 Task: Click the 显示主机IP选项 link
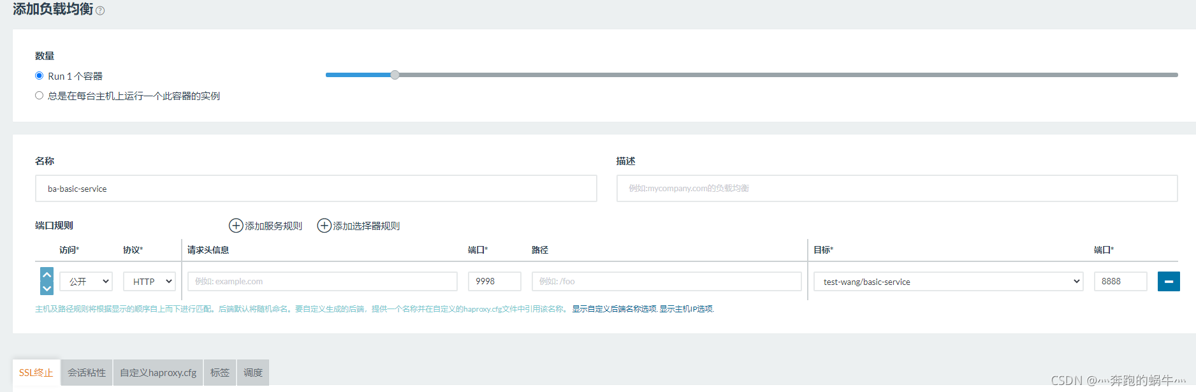(x=687, y=309)
